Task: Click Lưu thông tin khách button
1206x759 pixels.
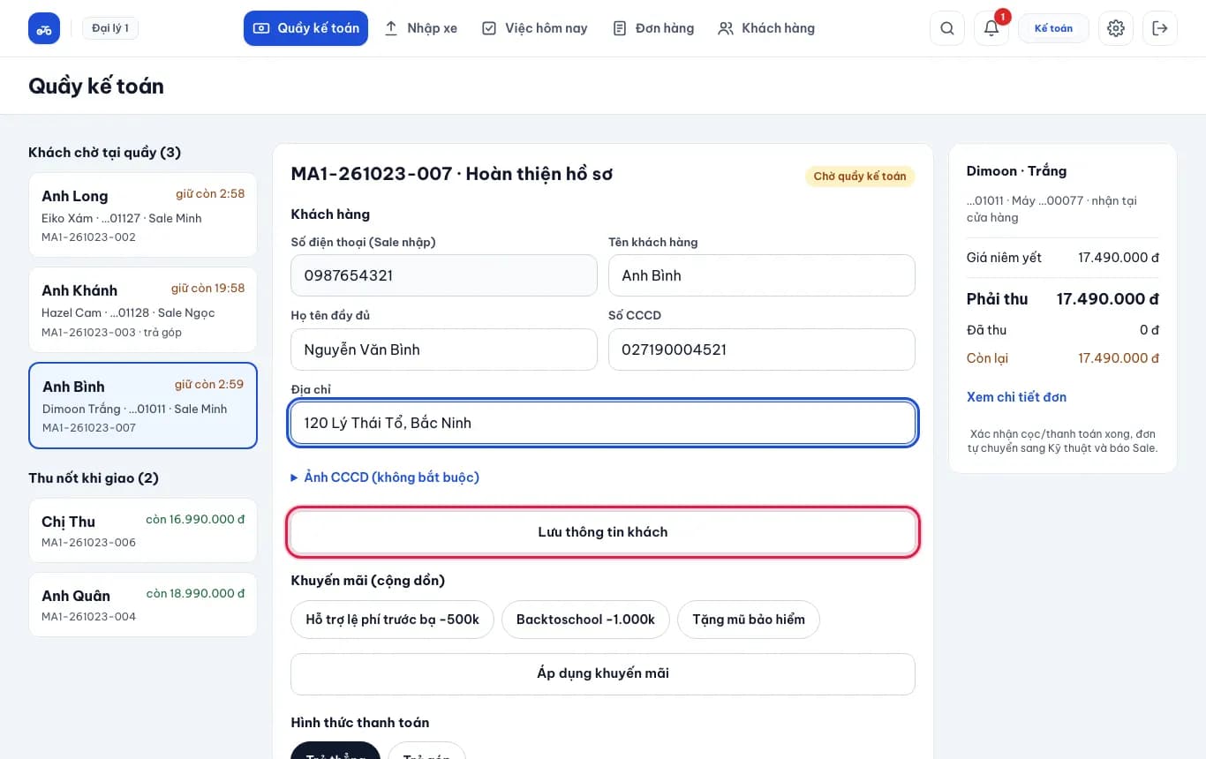Action: tap(603, 532)
